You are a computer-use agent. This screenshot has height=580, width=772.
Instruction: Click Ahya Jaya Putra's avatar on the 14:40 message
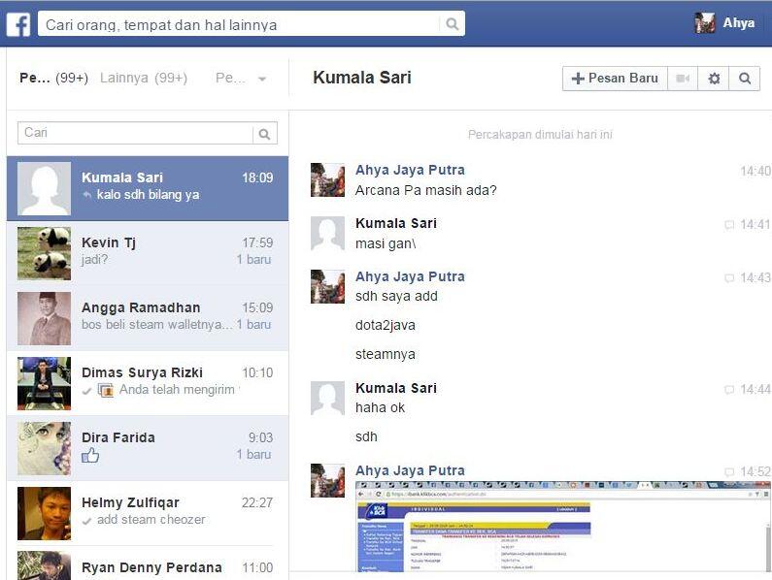pyautogui.click(x=327, y=180)
